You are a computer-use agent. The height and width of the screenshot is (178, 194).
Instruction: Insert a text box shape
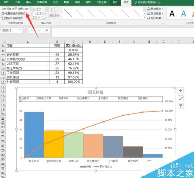(35, 9)
